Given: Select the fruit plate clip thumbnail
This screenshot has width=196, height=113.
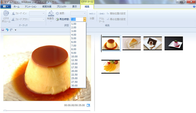Looking at the screenshot, I should [x=111, y=67].
